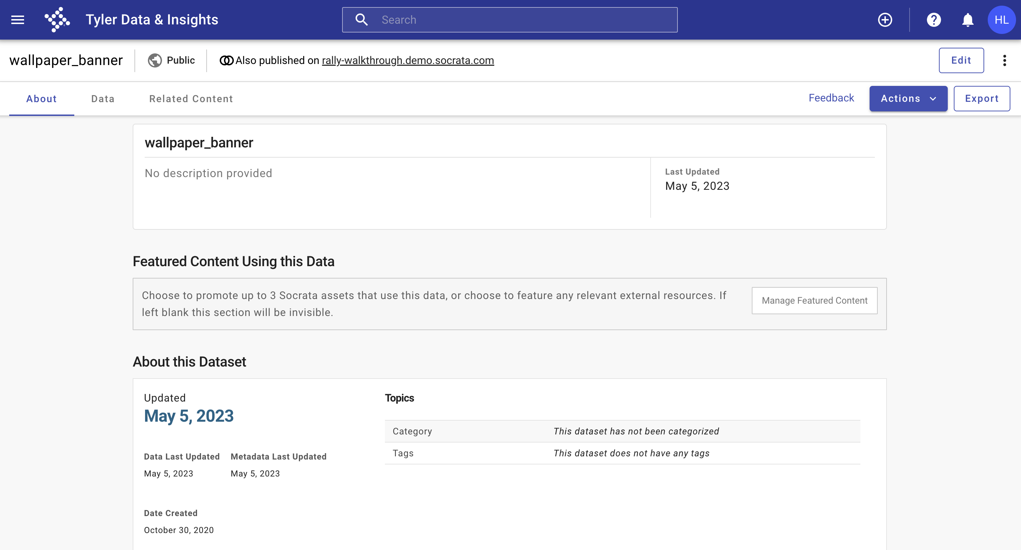
Task: Click the Topics heading
Action: (x=399, y=398)
